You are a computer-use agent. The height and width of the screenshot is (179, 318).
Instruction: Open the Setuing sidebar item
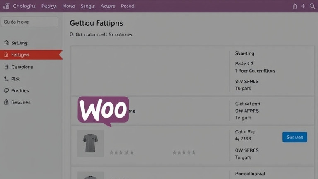point(19,43)
